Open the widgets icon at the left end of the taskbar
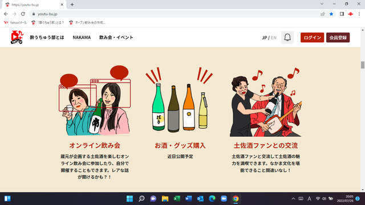The height and width of the screenshot is (205, 365). point(7,199)
